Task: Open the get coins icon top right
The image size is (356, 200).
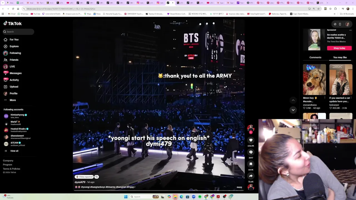Action: click(335, 24)
